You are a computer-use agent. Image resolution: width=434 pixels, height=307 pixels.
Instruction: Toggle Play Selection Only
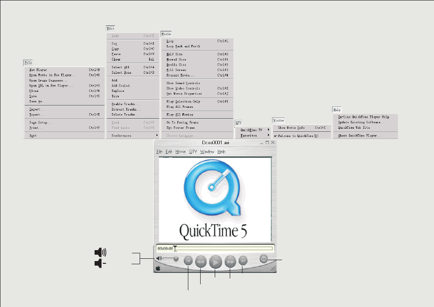[x=197, y=101]
